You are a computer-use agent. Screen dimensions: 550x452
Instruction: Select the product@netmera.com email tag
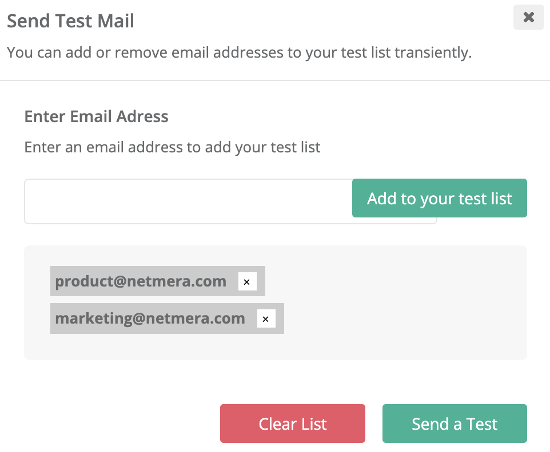point(141,281)
